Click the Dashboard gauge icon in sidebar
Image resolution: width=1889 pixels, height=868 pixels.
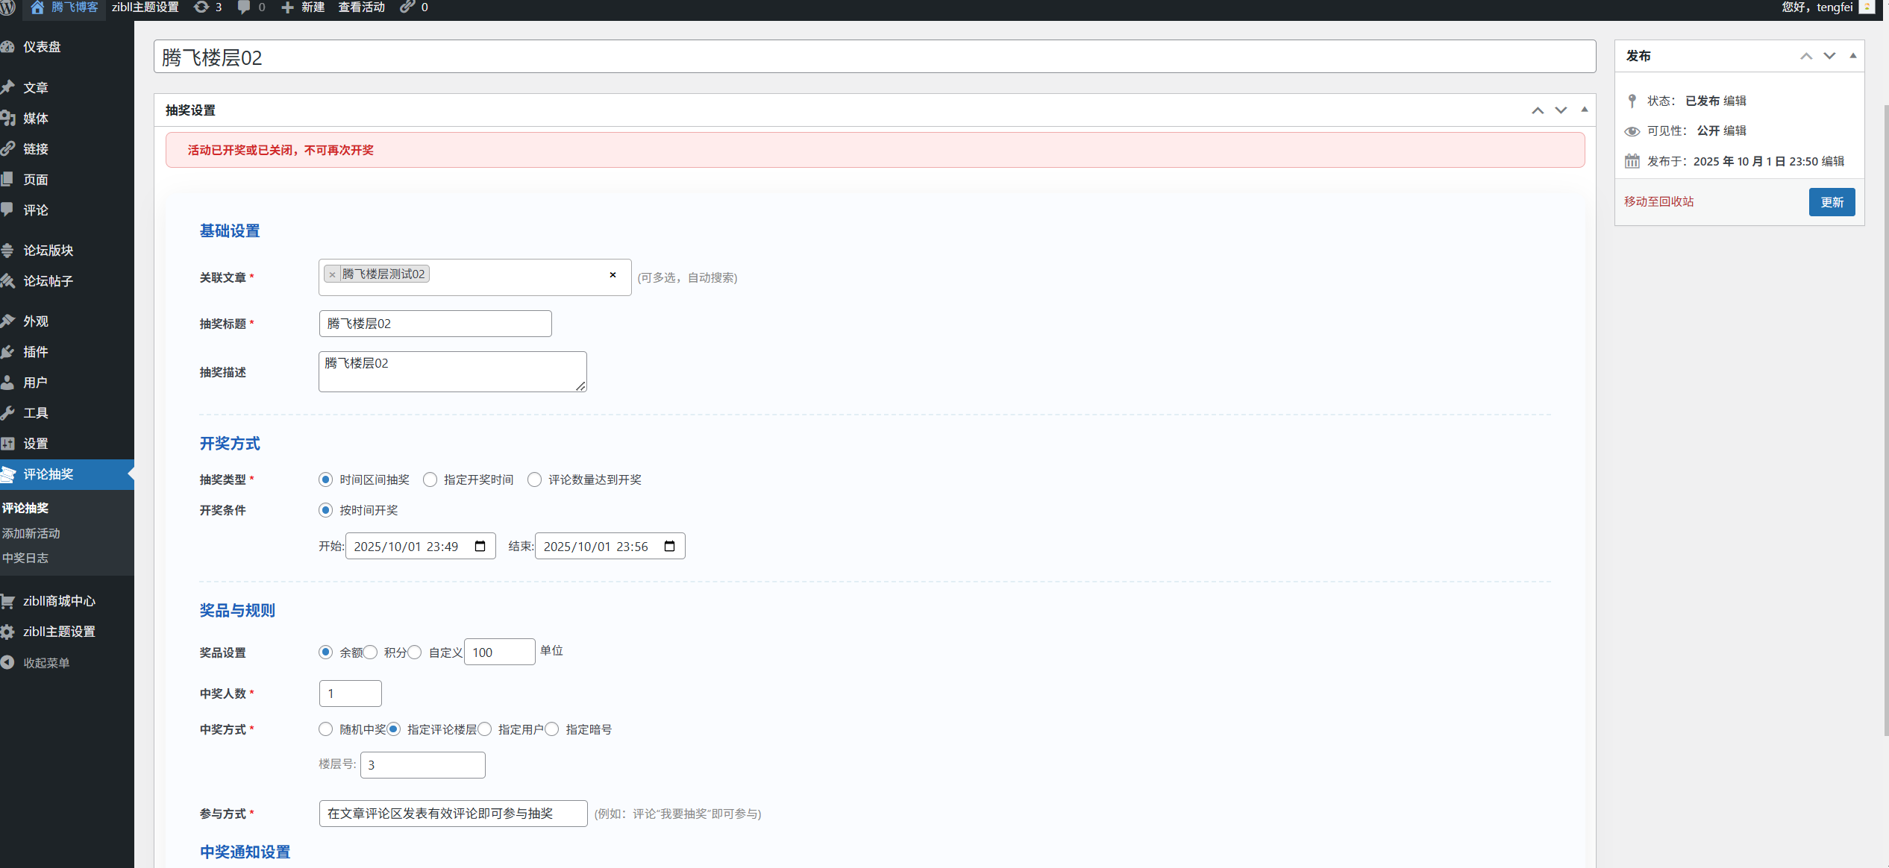pos(7,46)
